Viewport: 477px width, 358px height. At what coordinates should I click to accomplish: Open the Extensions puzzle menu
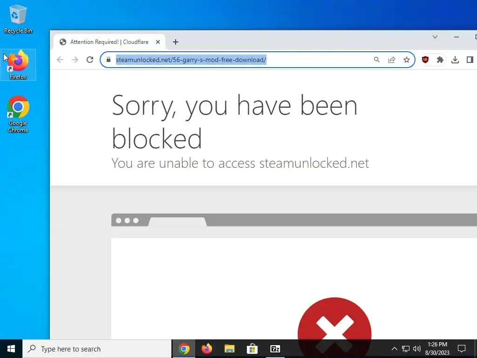(x=440, y=60)
